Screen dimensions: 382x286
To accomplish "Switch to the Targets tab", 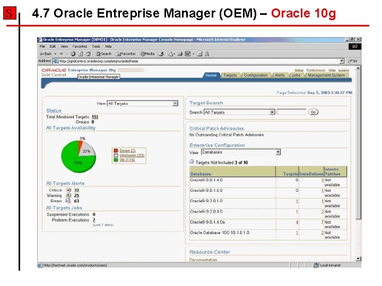I will (230, 75).
